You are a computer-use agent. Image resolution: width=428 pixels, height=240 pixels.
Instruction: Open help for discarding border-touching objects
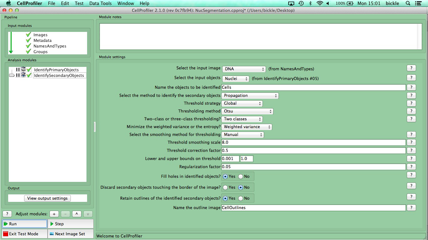[x=411, y=186]
